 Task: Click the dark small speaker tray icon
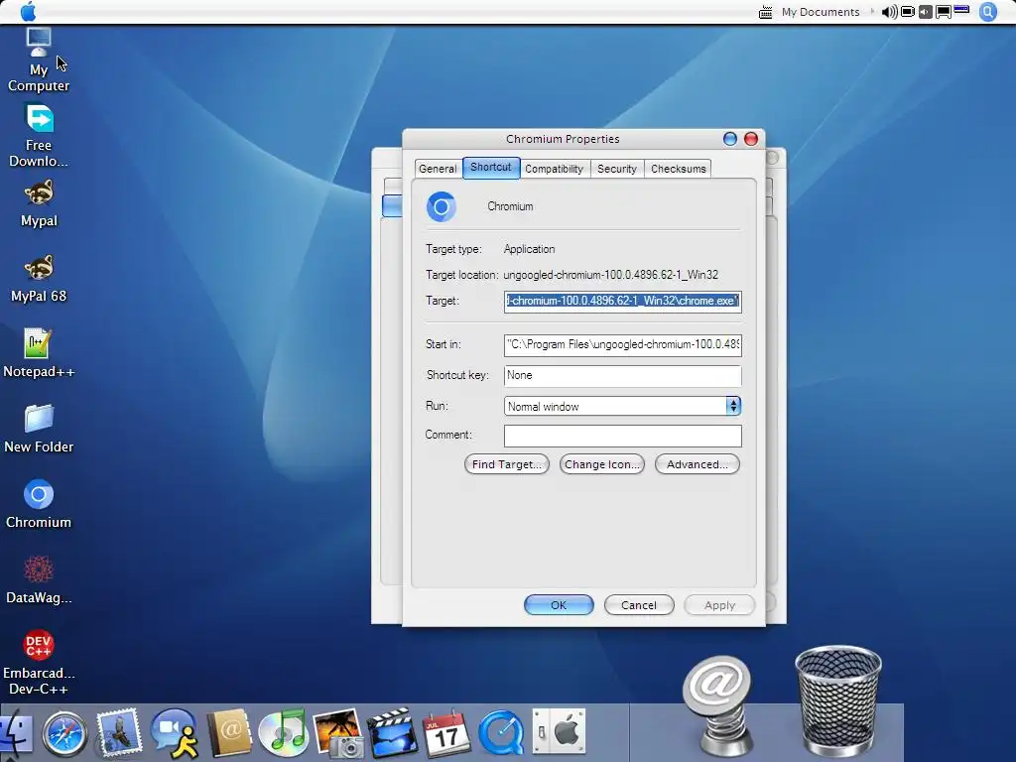coord(926,12)
